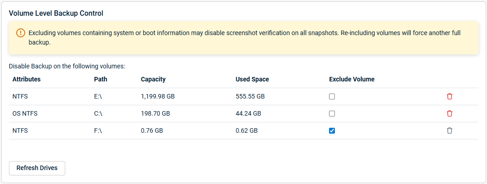Click the red trash icon for C:\ volume
487x184 pixels.
[449, 113]
